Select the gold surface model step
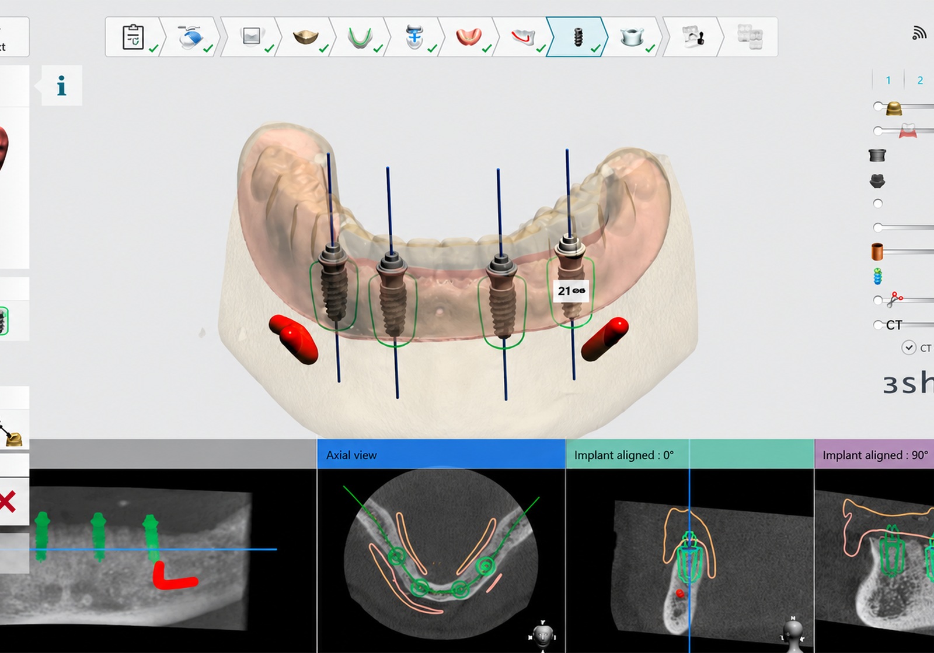 pos(306,37)
